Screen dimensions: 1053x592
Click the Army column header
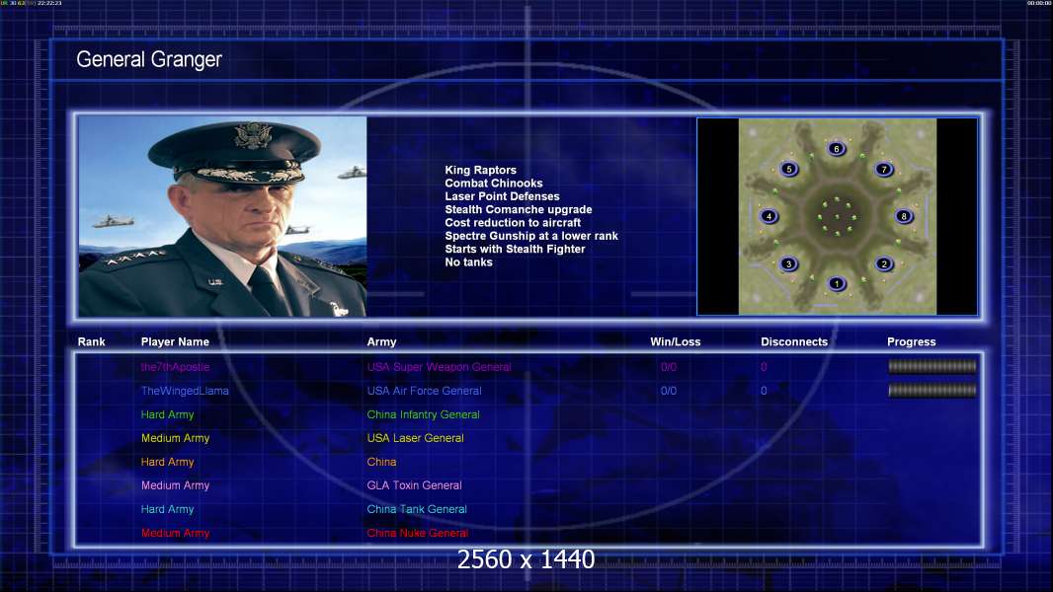[x=381, y=342]
